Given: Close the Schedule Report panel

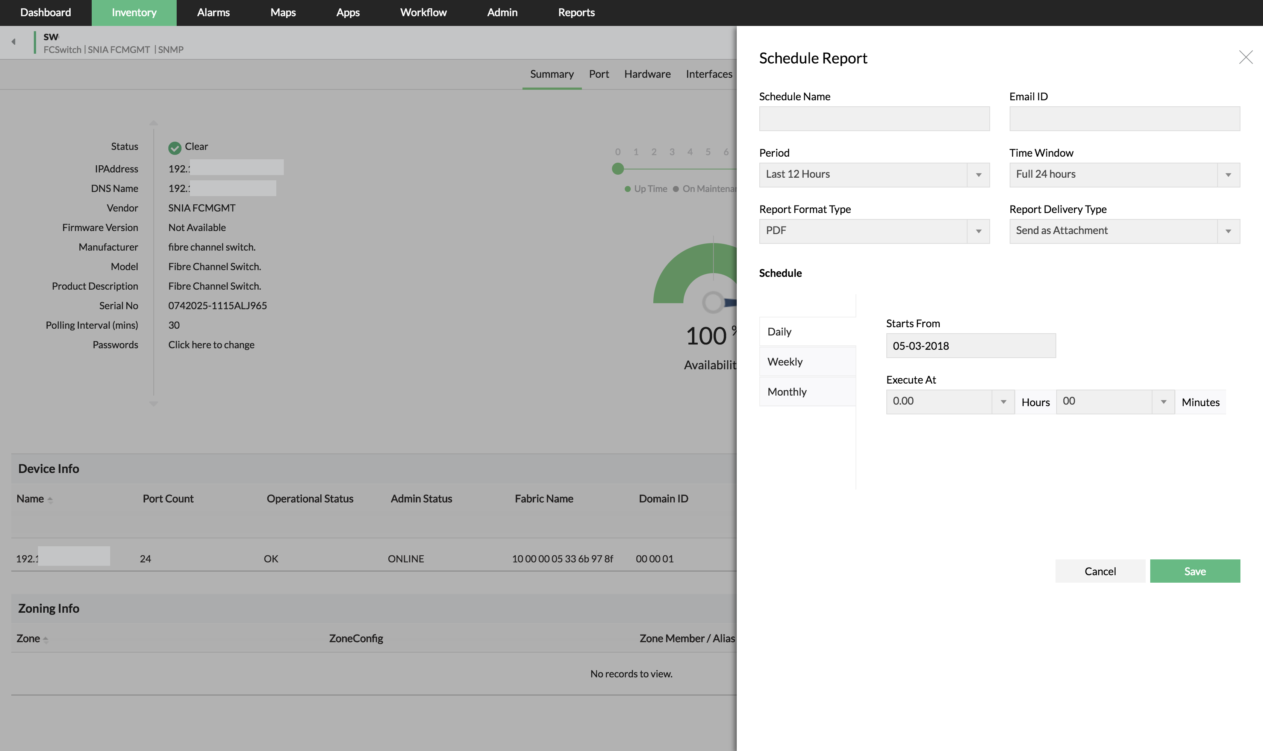Looking at the screenshot, I should click(1245, 57).
